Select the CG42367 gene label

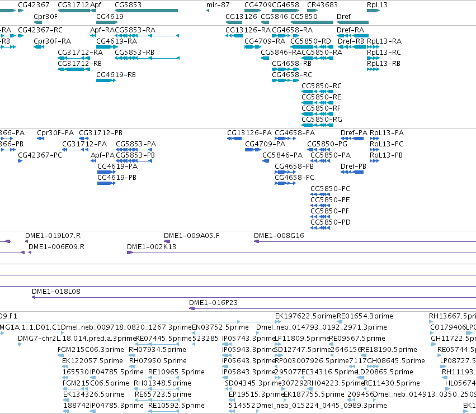pos(34,5)
